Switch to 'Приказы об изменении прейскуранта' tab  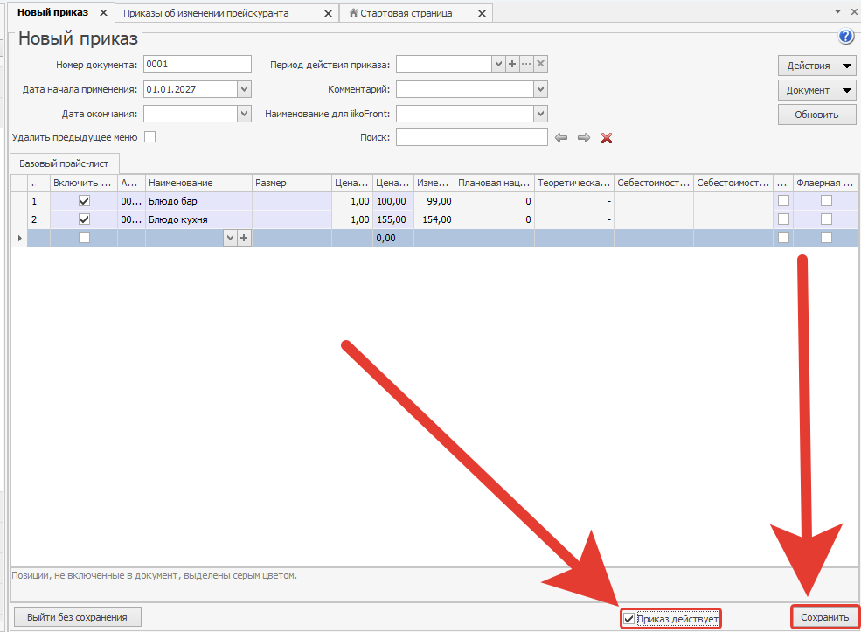(x=206, y=13)
